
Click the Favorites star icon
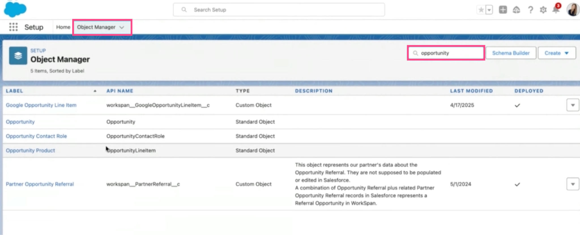(x=481, y=10)
